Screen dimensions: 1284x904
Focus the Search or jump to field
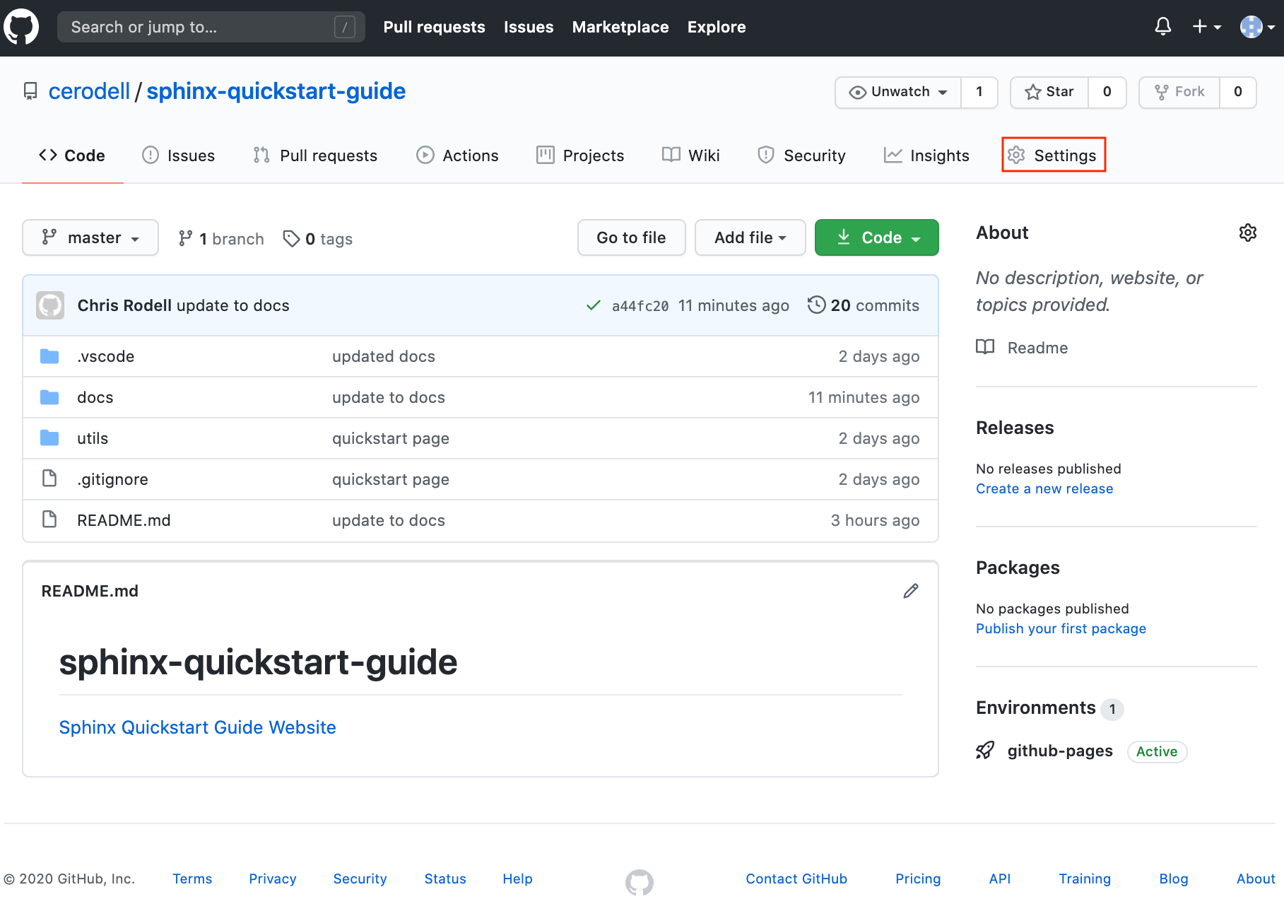coord(211,27)
